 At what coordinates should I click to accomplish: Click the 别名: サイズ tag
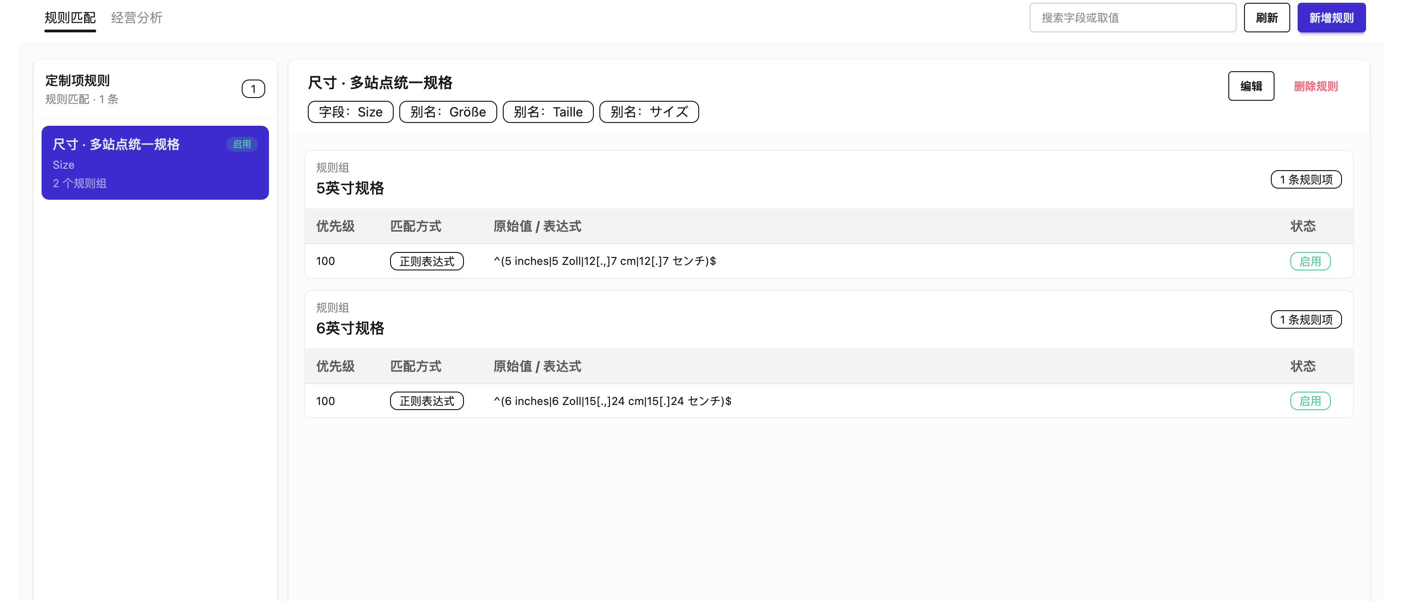point(649,112)
